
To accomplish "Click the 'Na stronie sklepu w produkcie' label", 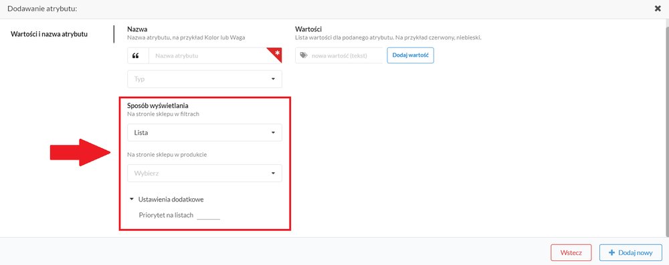I will (x=167, y=155).
